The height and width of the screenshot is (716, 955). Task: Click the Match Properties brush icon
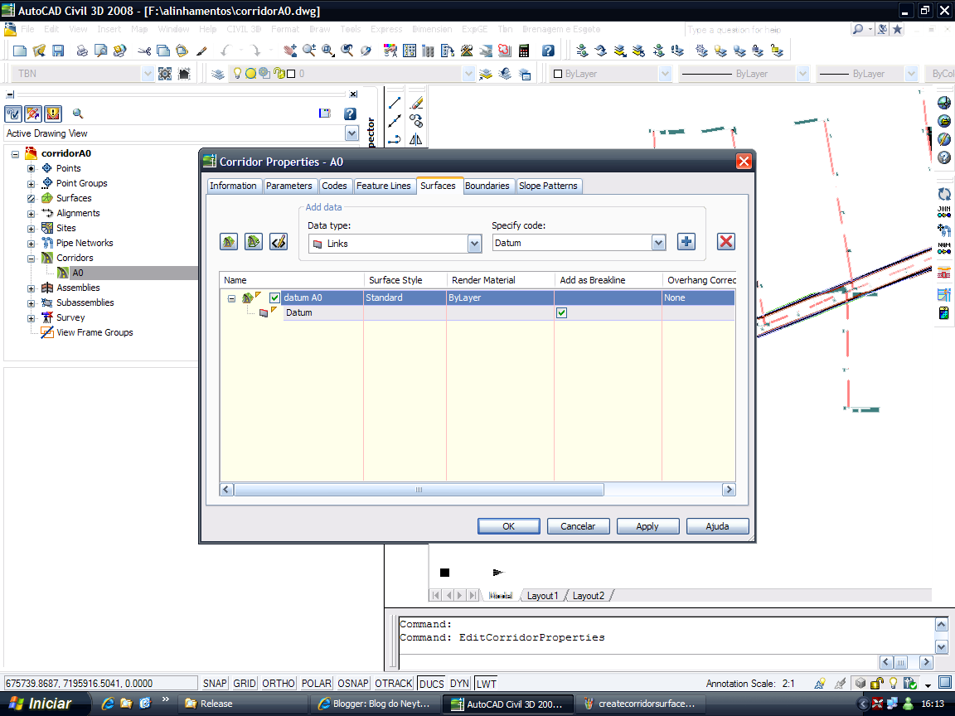click(x=201, y=51)
